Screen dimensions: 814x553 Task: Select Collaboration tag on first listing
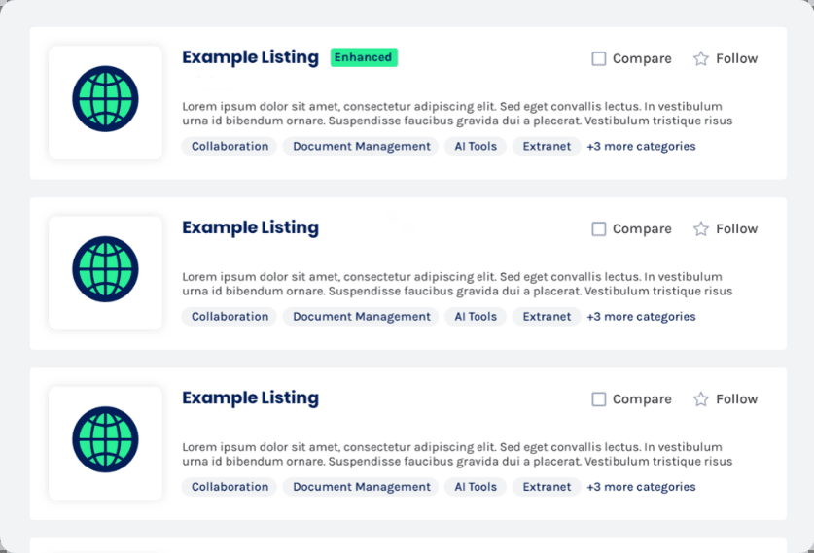pos(230,147)
